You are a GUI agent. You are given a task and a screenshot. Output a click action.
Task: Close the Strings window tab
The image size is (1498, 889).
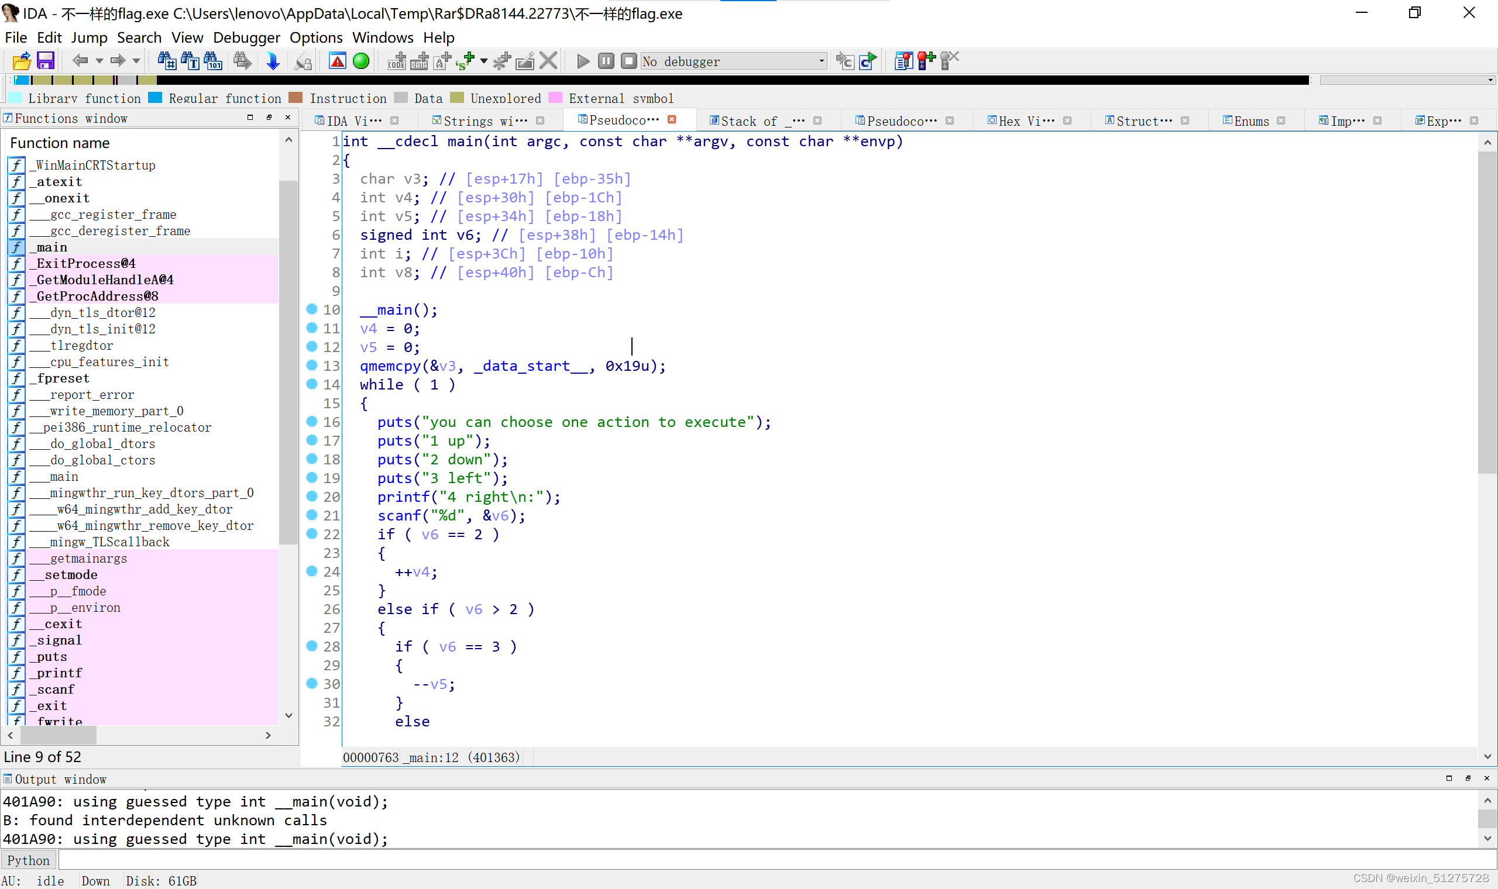click(x=540, y=120)
